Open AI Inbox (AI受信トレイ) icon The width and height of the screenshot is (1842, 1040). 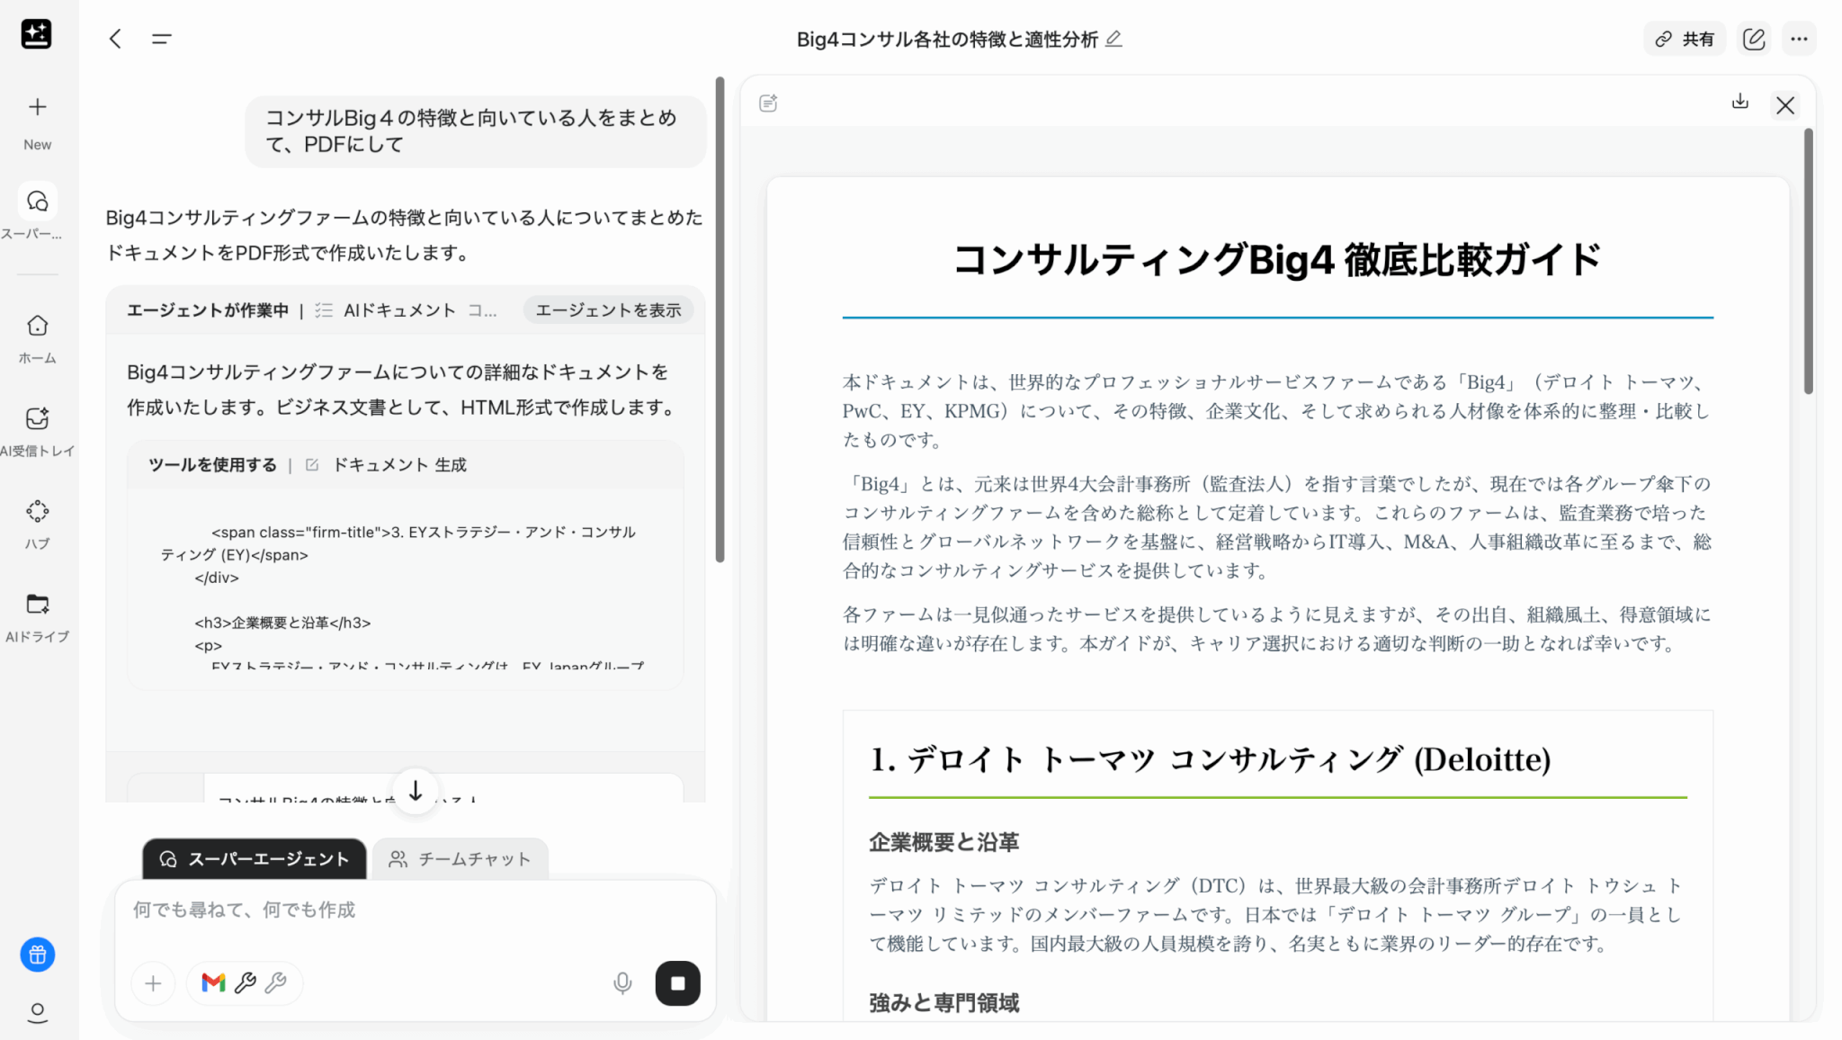(x=37, y=418)
